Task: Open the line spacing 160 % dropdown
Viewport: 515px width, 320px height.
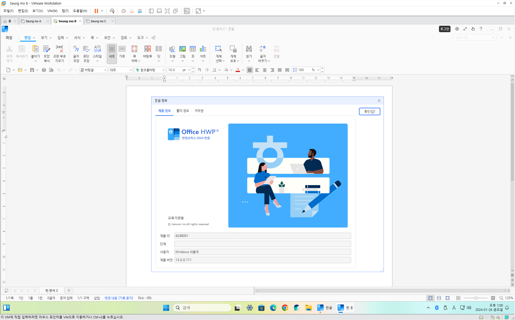Action: [x=318, y=70]
